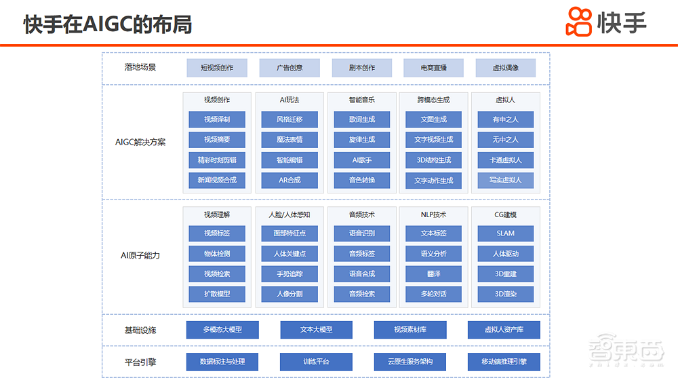Select the 3D渲染 box
This screenshot has height=380, width=678.
(x=506, y=294)
